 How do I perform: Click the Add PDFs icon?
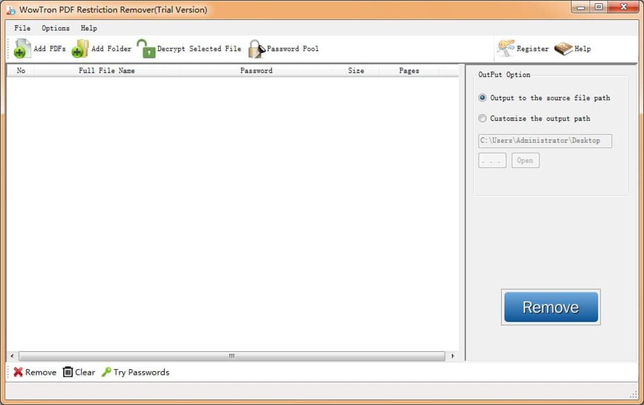coord(21,49)
